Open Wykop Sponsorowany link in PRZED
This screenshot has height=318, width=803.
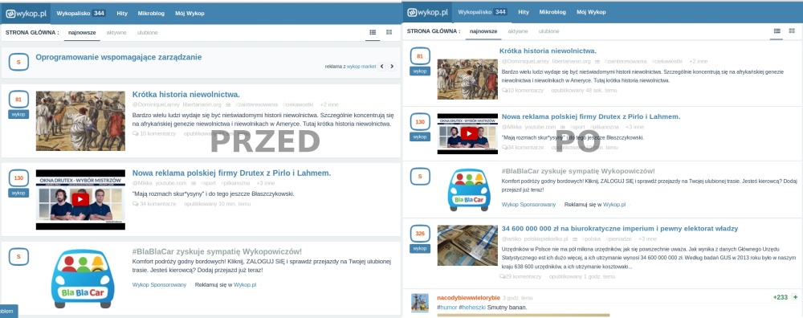[x=159, y=285]
